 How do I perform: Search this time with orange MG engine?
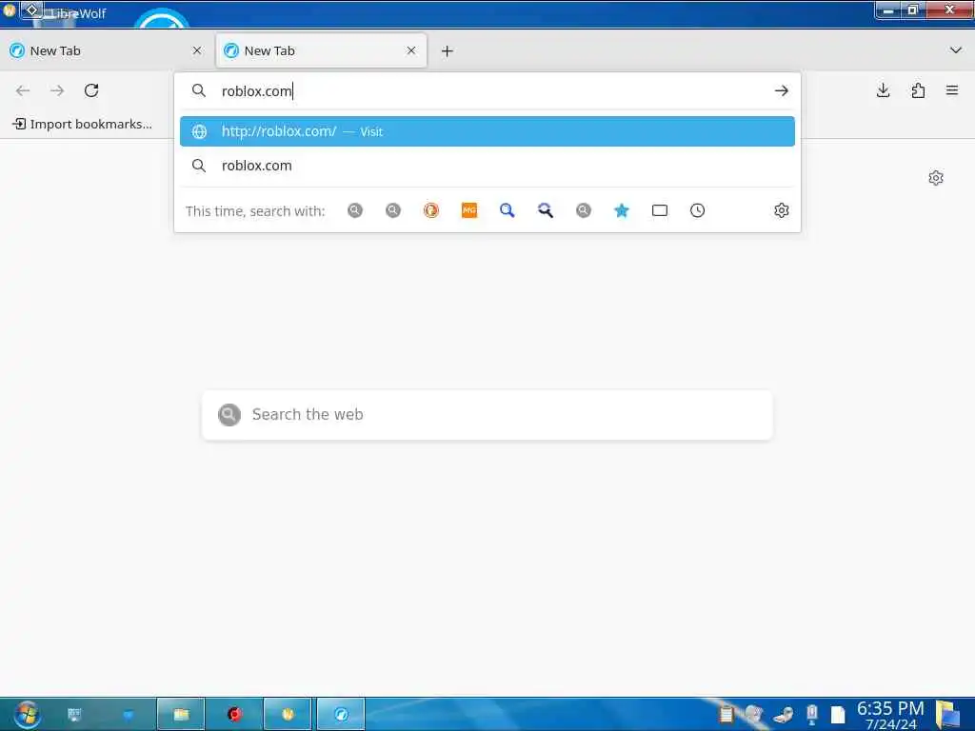469,210
